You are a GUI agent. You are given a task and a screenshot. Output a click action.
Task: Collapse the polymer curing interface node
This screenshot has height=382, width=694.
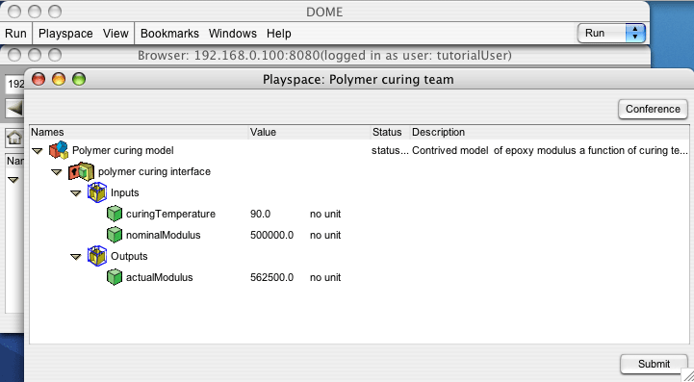[x=57, y=172]
